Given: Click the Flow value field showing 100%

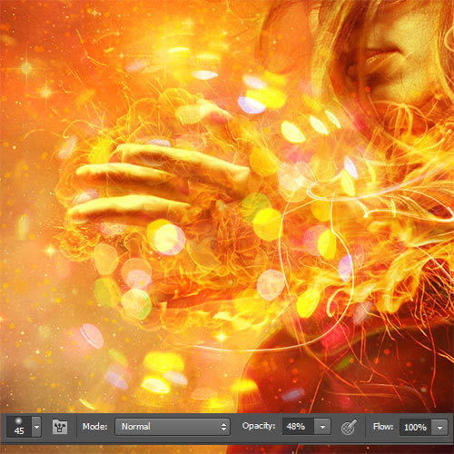Looking at the screenshot, I should (x=415, y=427).
